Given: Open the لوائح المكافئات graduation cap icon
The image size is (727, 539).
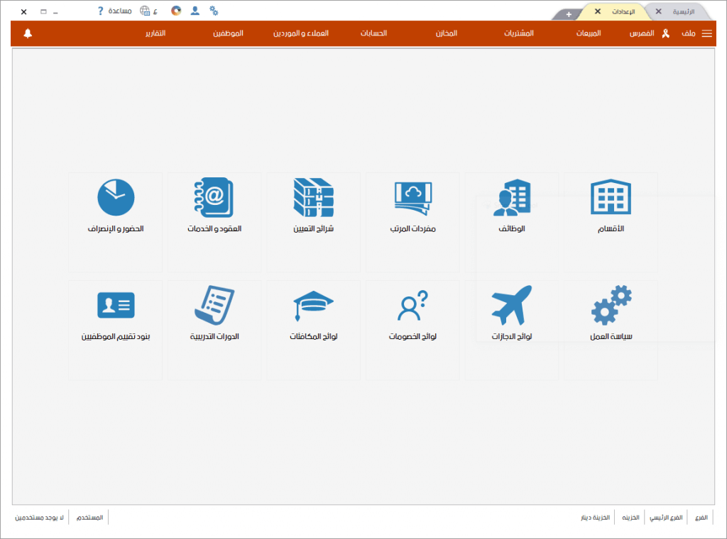Looking at the screenshot, I should 313,306.
